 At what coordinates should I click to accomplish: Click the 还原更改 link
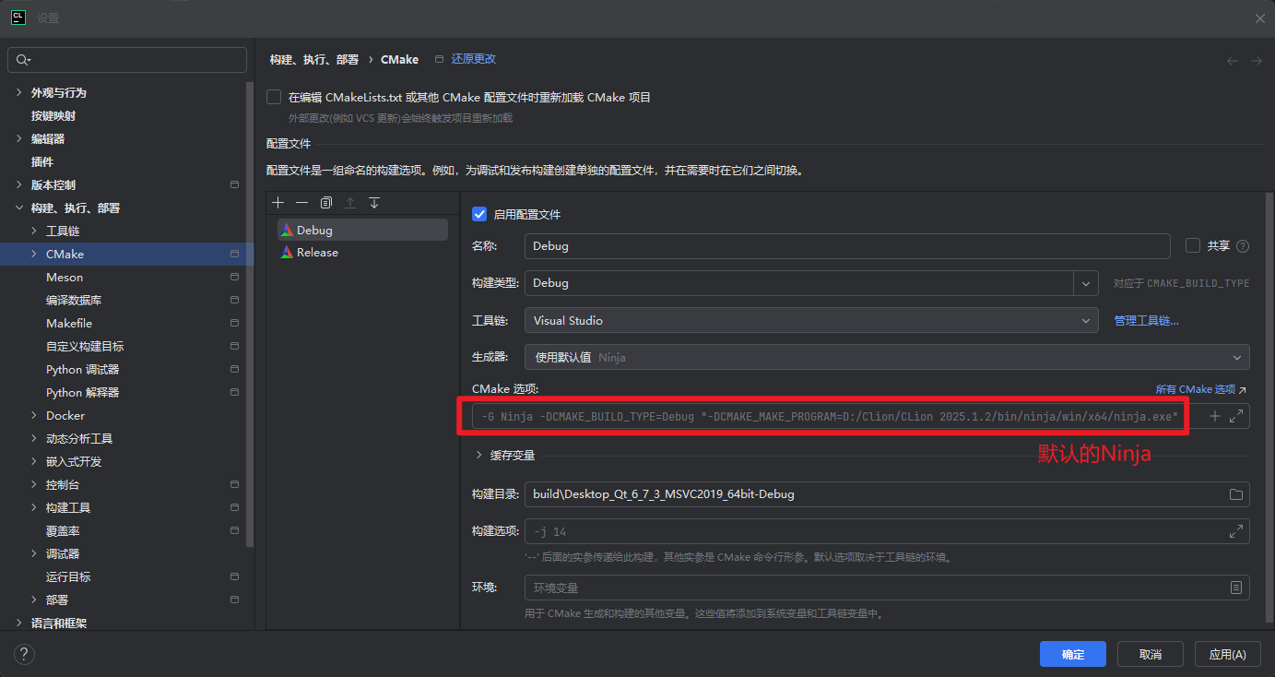(473, 59)
